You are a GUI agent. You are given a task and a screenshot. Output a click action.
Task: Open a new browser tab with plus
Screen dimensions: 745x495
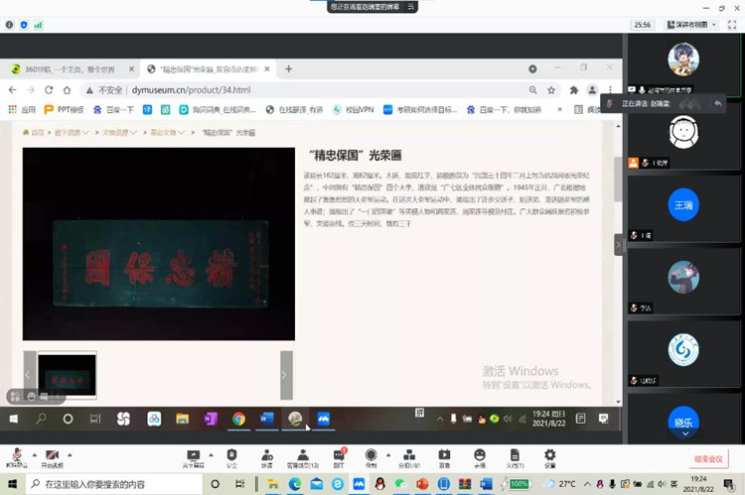coord(289,69)
